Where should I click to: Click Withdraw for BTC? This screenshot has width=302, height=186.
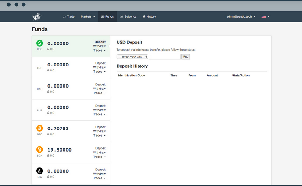tap(100, 131)
